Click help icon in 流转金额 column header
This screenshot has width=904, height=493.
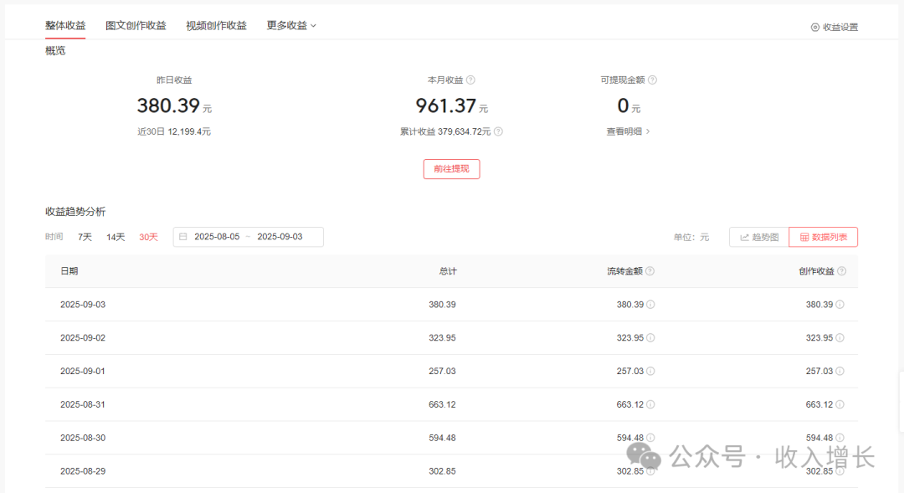coord(650,271)
